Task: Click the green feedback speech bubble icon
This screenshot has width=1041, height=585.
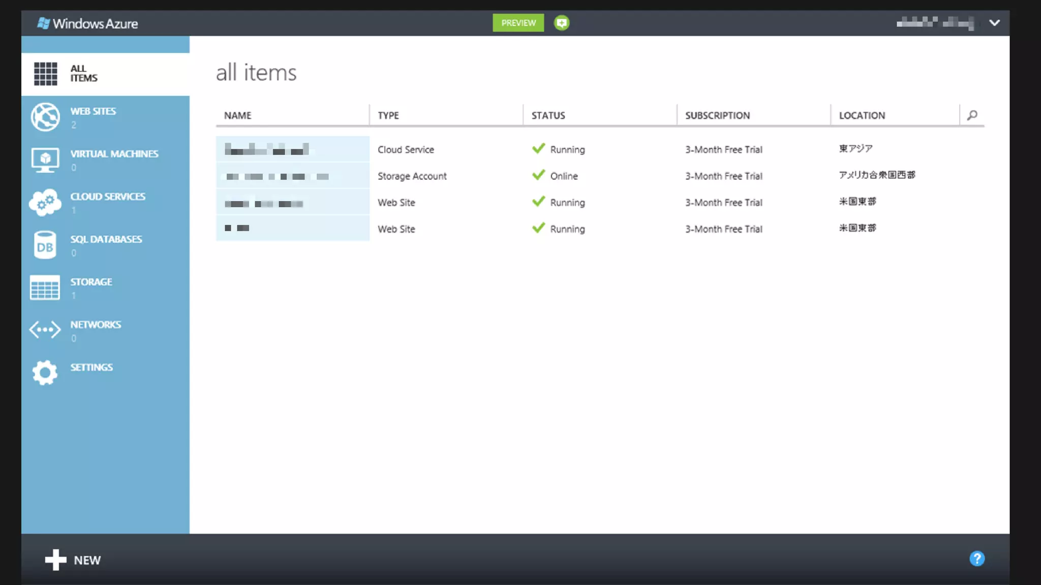Action: pos(562,23)
